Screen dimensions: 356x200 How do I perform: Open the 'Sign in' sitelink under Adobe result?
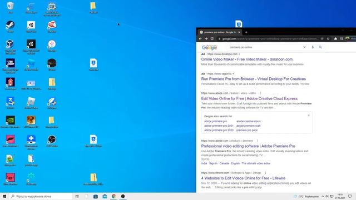point(213,163)
